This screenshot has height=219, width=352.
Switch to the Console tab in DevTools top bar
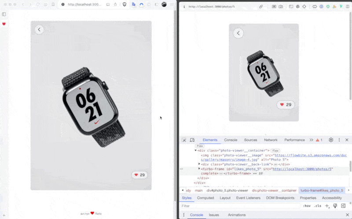pyautogui.click(x=231, y=140)
